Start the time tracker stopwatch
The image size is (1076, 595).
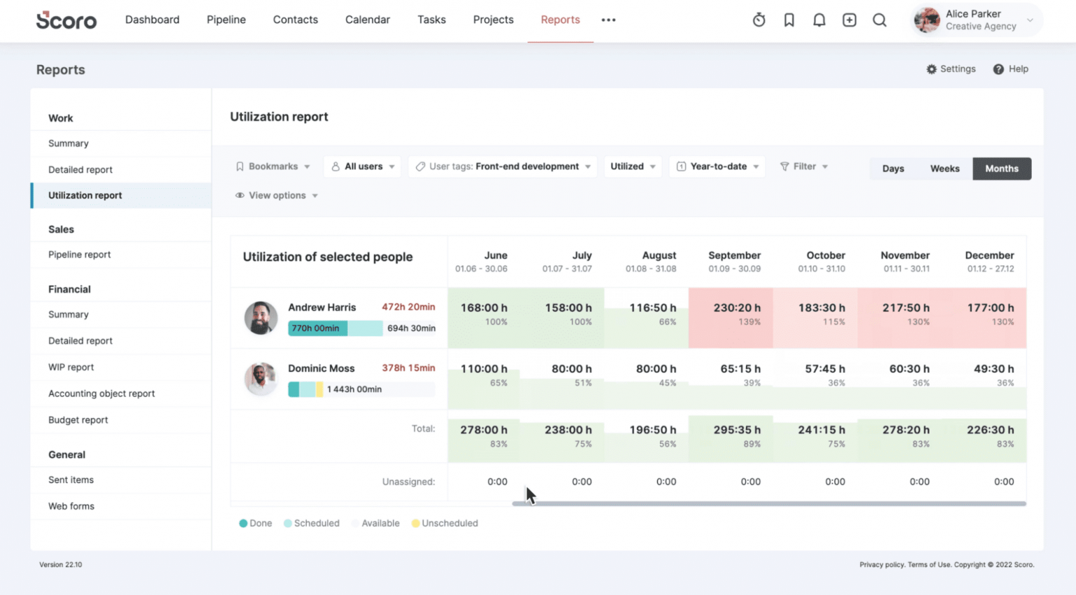click(759, 20)
